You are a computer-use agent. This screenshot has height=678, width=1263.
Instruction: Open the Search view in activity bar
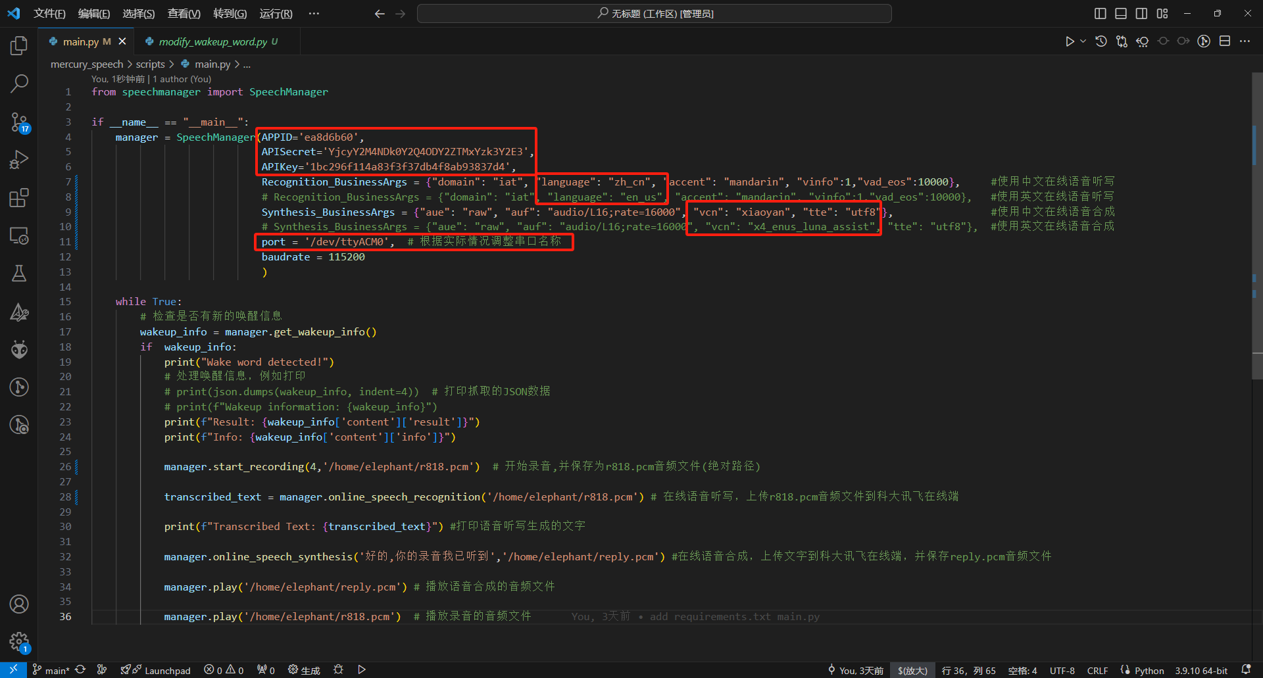(x=19, y=84)
